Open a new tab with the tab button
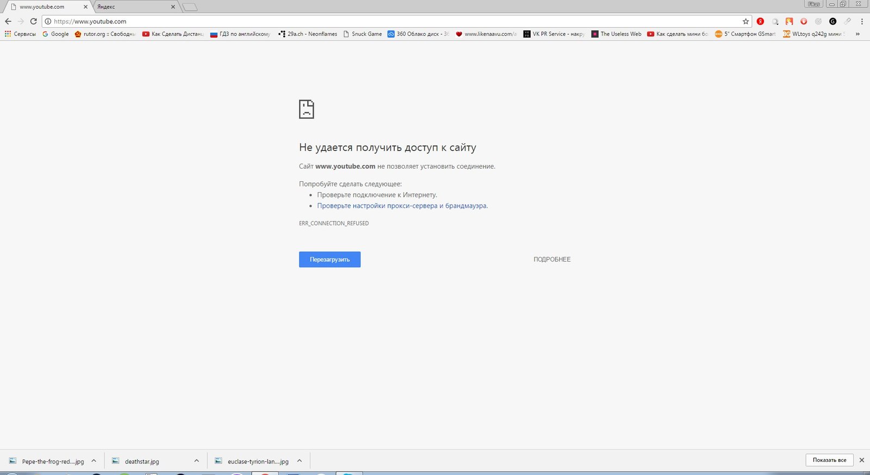 click(x=190, y=7)
